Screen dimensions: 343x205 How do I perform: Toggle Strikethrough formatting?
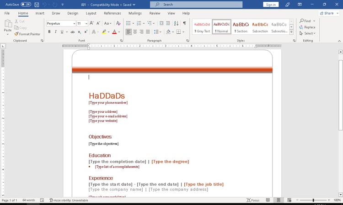point(73,32)
